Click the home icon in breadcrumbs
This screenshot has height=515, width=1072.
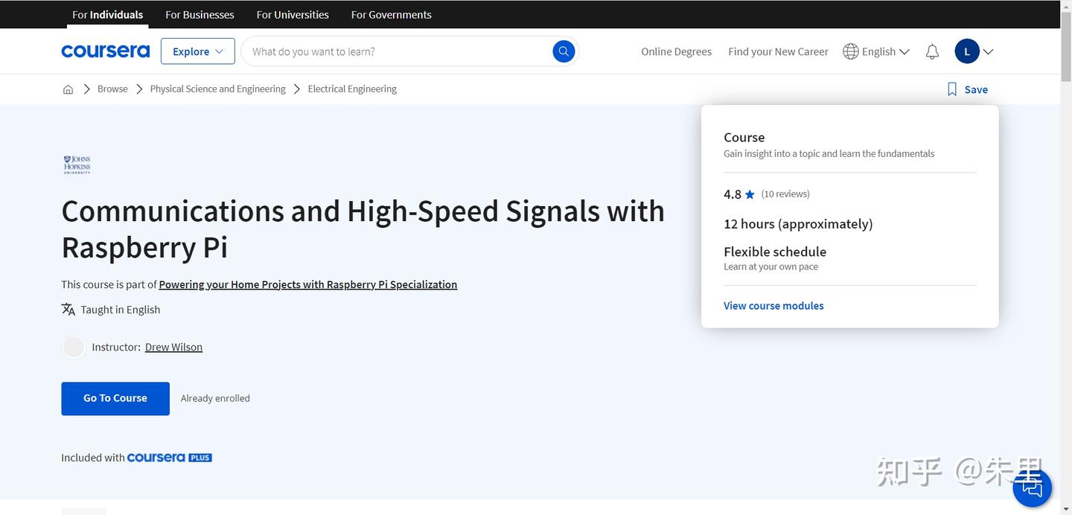pyautogui.click(x=68, y=89)
